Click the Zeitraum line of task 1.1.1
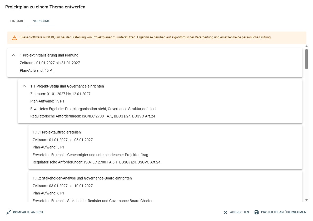 [63, 140]
